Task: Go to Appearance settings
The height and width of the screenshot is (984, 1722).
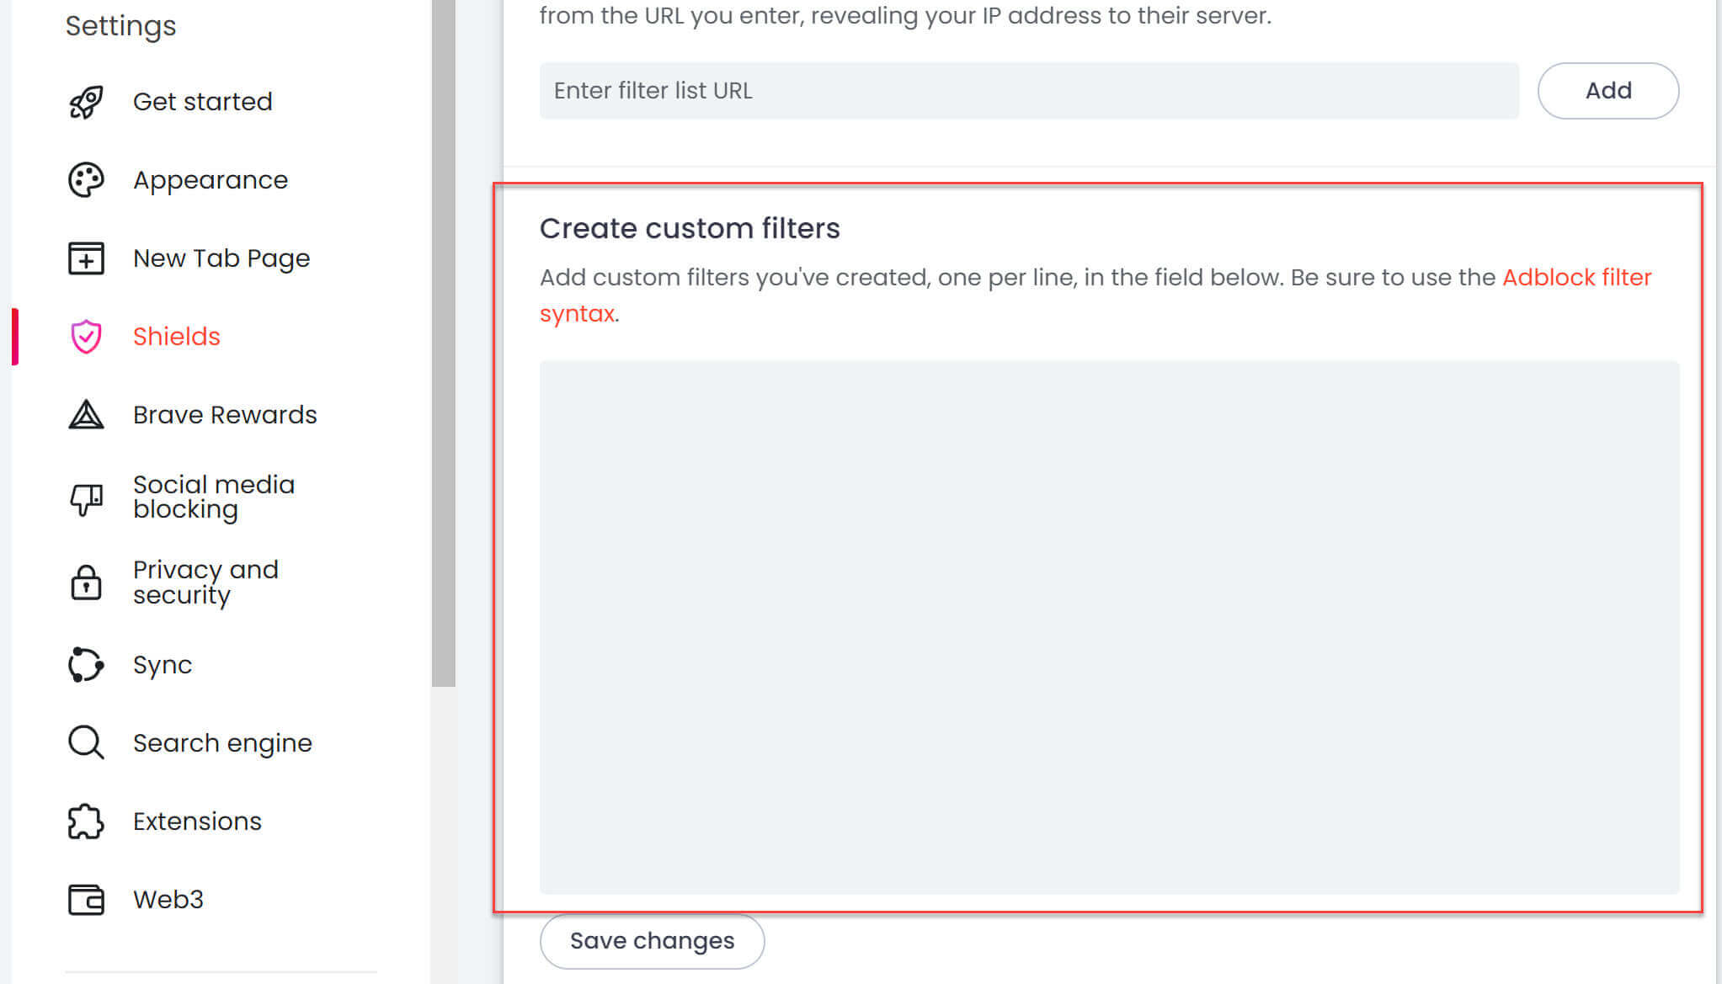Action: coord(211,180)
